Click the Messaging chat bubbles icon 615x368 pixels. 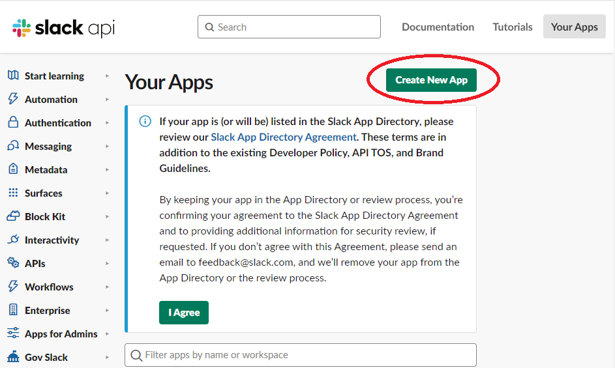click(x=13, y=146)
